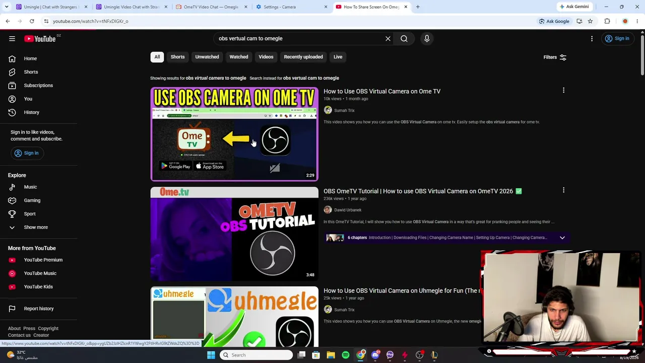645x363 pixels.
Task: Reload the page in the browser toolbar
Action: pos(32,21)
